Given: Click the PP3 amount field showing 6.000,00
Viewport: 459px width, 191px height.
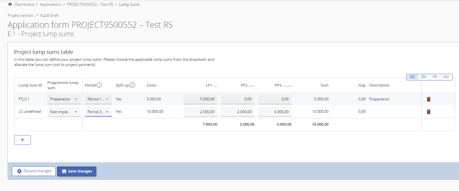Looking at the screenshot, I should click(x=275, y=112).
